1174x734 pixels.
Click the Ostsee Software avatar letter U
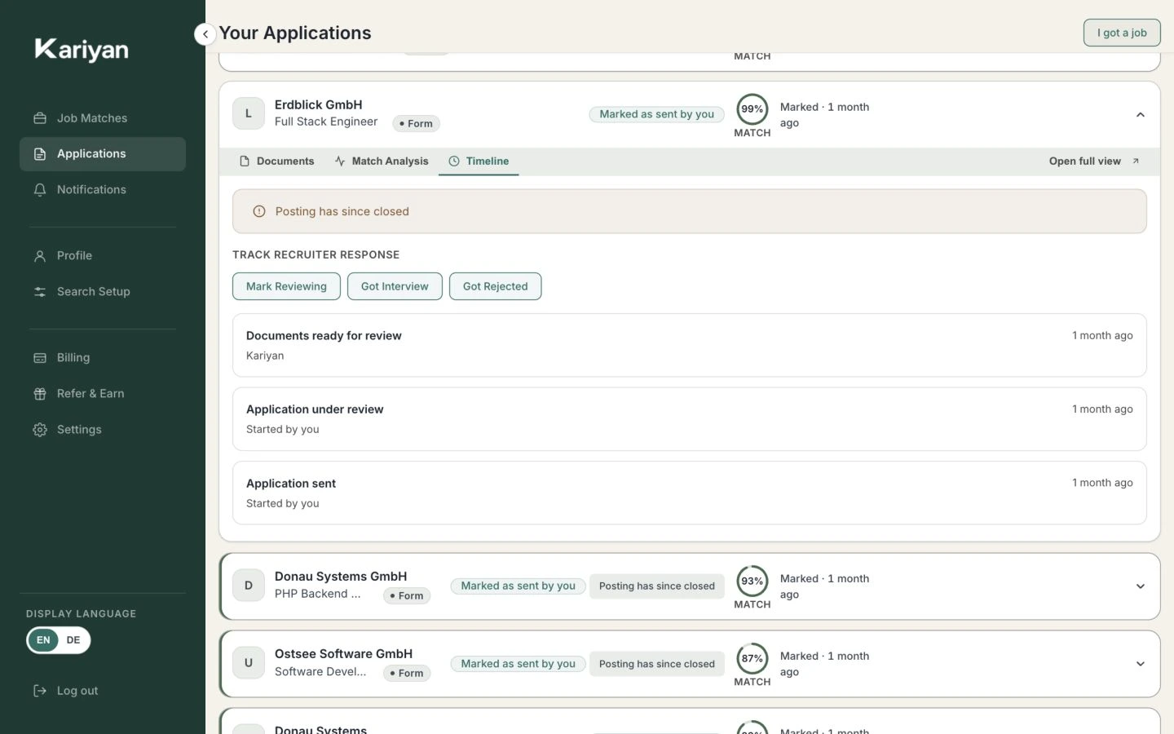[249, 663]
